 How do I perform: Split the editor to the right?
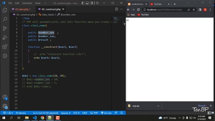coord(117,9)
